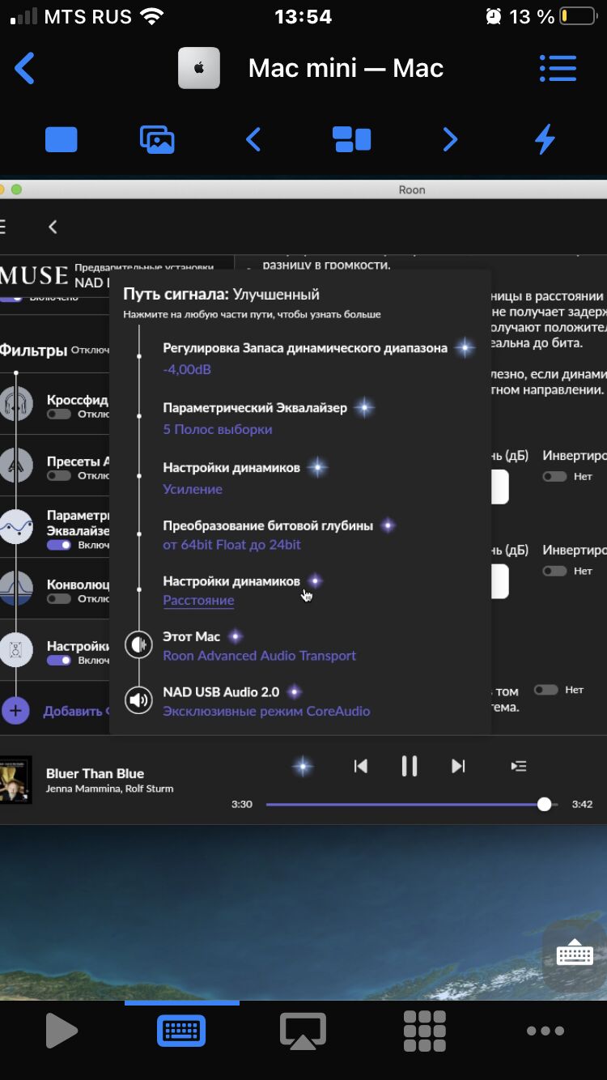Show the floating keyboard button
The width and height of the screenshot is (607, 1080).
(575, 955)
